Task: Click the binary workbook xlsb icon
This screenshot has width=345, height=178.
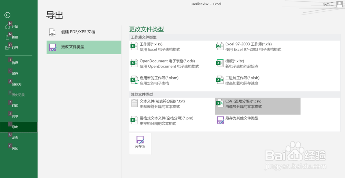Action: (x=220, y=80)
